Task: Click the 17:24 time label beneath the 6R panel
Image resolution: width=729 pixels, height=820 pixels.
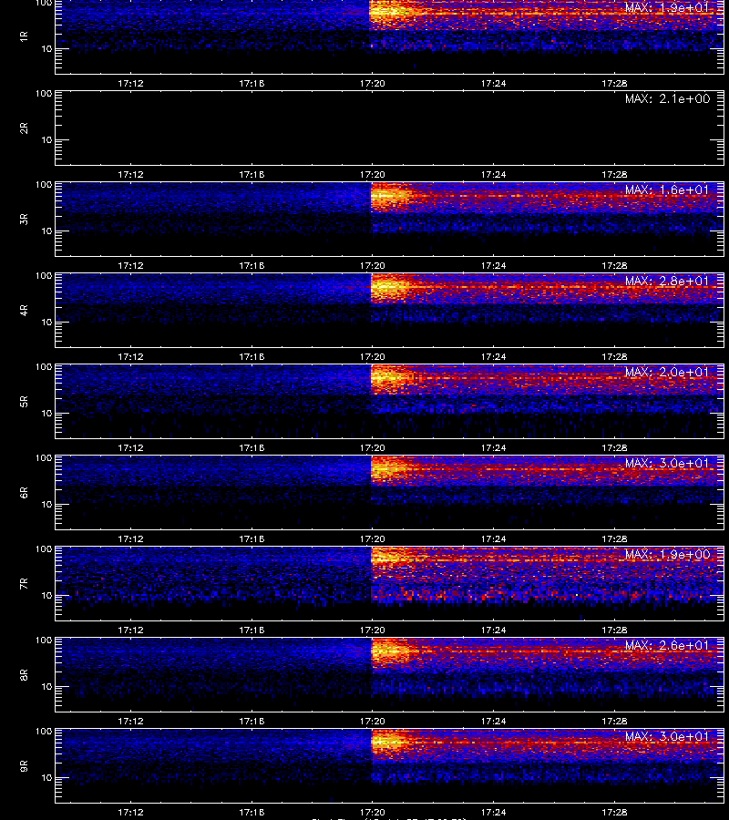Action: [493, 538]
